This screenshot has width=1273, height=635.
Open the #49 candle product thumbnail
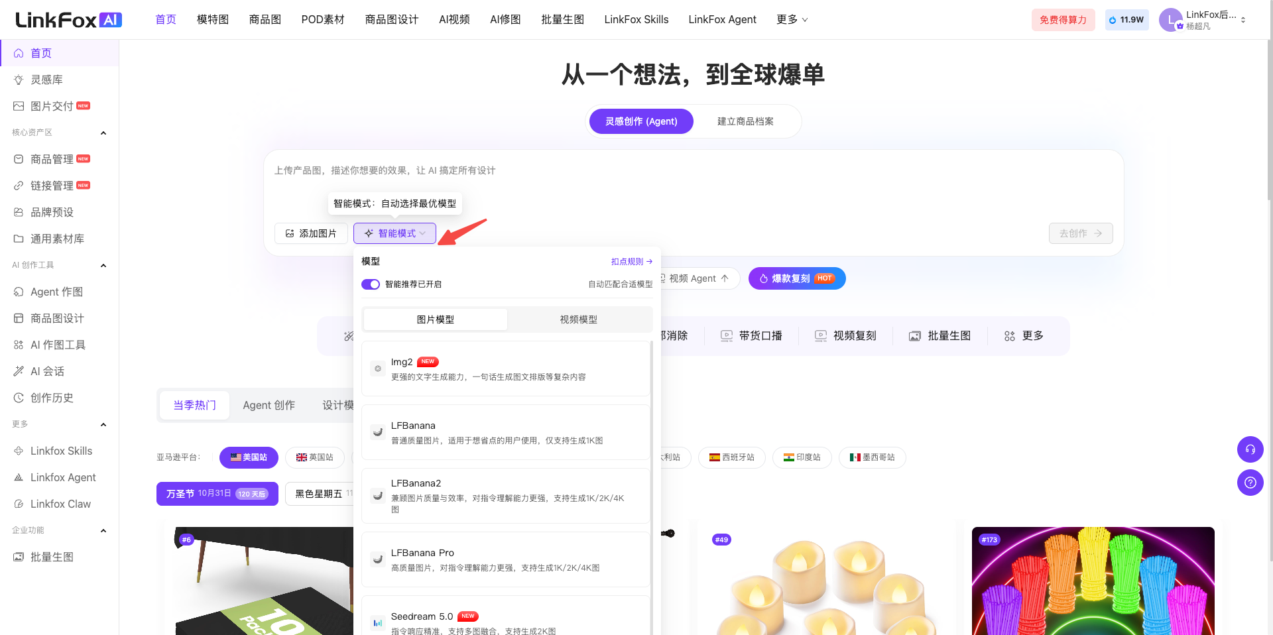pos(827,581)
